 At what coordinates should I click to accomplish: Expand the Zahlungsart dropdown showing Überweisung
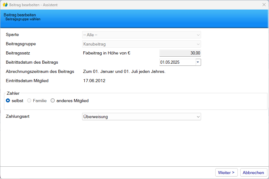141,117
